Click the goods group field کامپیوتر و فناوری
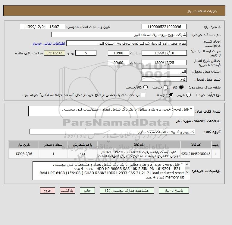This screenshot has height=225, width=232. 112,132
